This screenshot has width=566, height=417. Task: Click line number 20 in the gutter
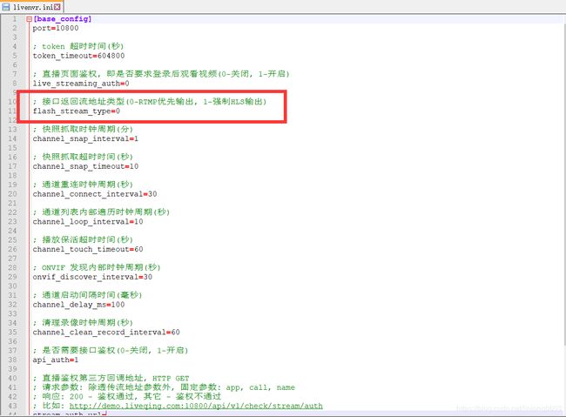click(x=12, y=194)
